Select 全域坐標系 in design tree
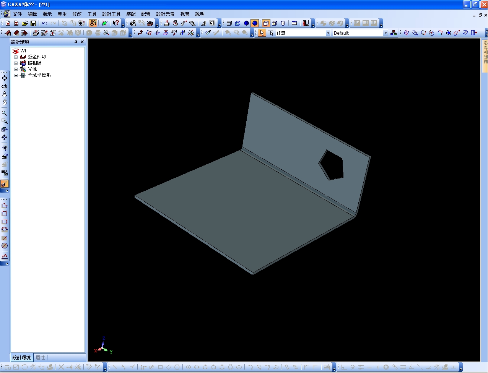 (x=39, y=75)
